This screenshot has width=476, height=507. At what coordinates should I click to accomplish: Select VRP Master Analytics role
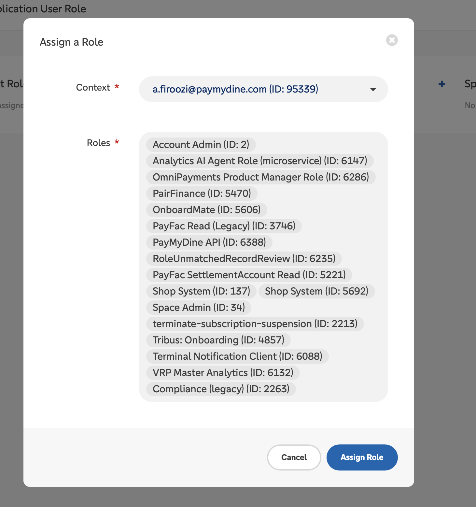[x=223, y=372]
